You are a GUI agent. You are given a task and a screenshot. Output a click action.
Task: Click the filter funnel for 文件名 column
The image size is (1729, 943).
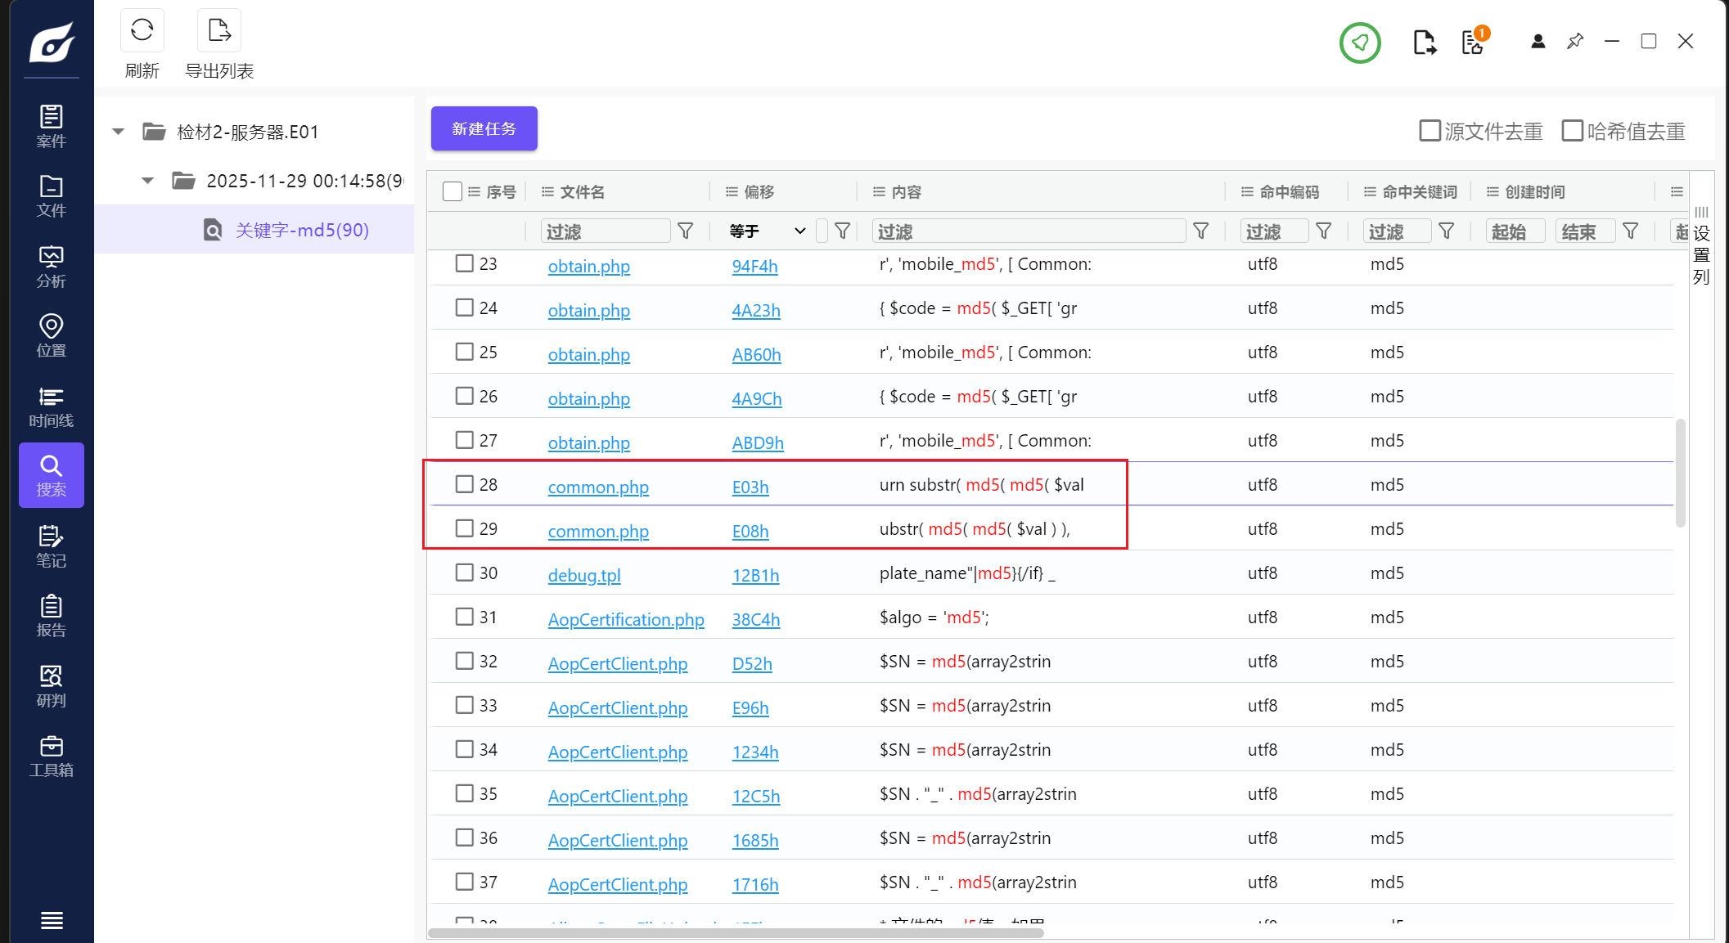tap(686, 231)
